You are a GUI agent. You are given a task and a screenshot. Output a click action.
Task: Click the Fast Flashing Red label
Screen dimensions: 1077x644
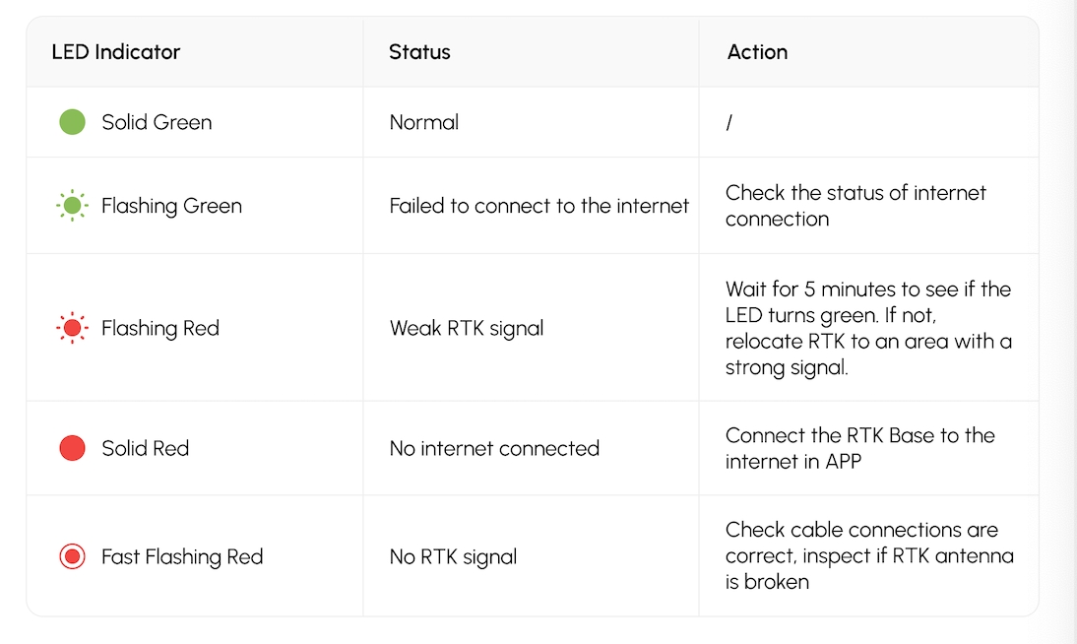182,557
